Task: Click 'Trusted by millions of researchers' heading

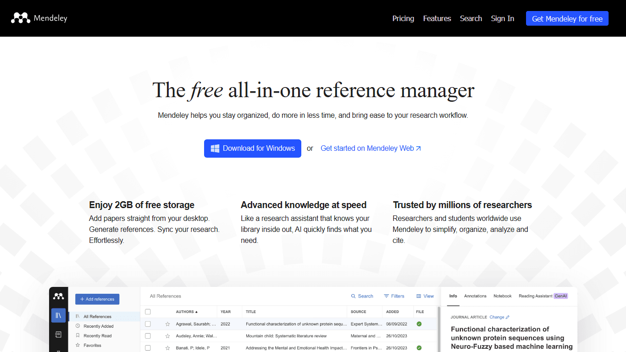Action: 462,205
